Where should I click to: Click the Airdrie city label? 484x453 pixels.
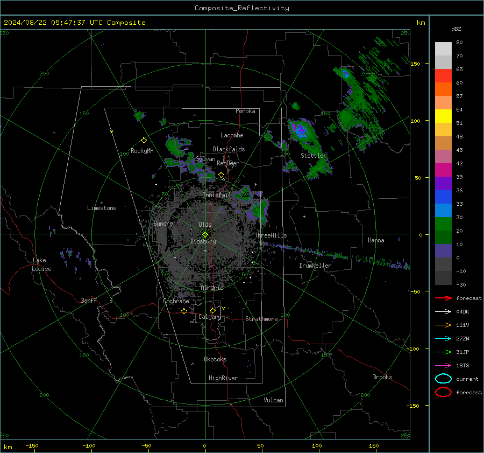click(212, 288)
